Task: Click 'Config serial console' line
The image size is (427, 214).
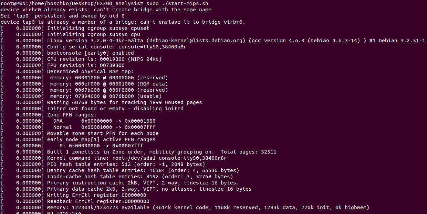Action: pyautogui.click(x=117, y=47)
